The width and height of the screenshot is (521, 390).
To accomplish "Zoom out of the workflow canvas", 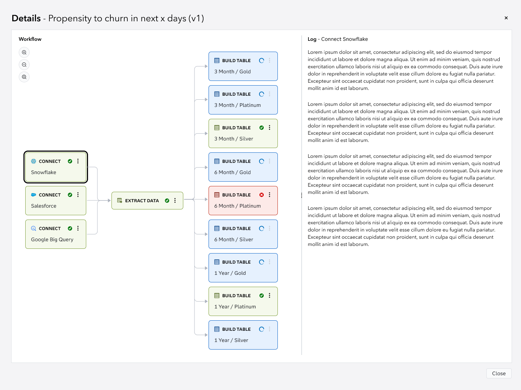I will pyautogui.click(x=24, y=64).
